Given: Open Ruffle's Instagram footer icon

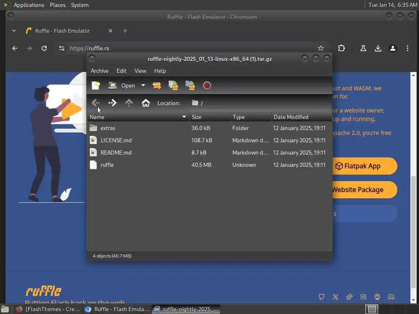Looking at the screenshot, I should tap(363, 297).
